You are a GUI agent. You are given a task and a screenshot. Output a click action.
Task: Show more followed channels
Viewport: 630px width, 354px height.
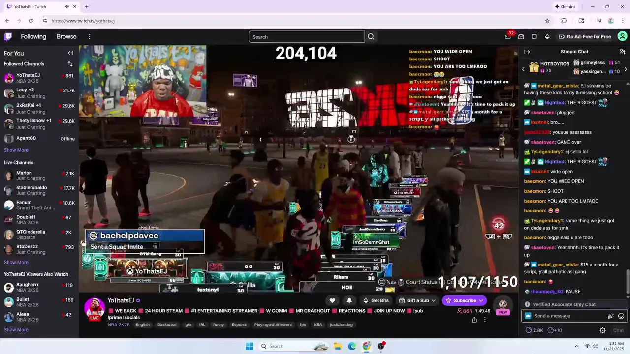click(16, 150)
